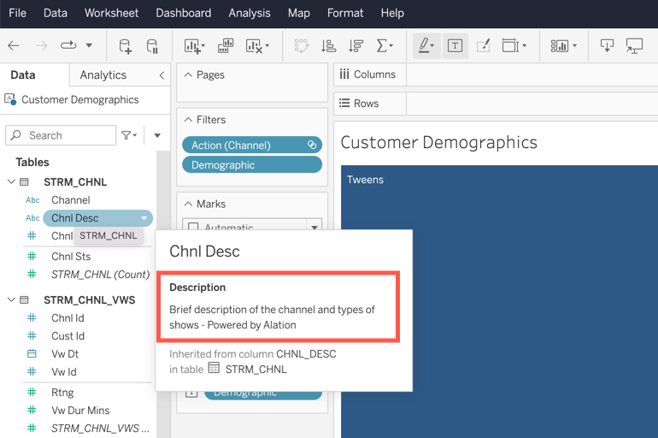Click the back arrow toolbar icon
Image resolution: width=658 pixels, height=438 pixels.
[x=14, y=45]
